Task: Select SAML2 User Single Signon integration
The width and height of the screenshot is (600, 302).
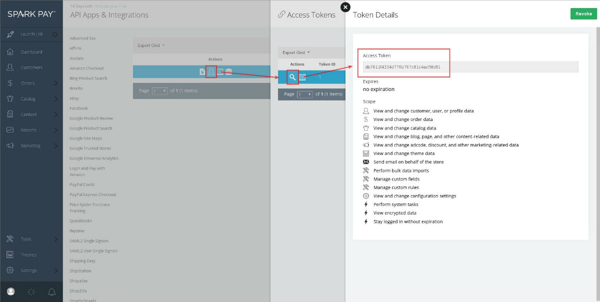Action: click(93, 251)
